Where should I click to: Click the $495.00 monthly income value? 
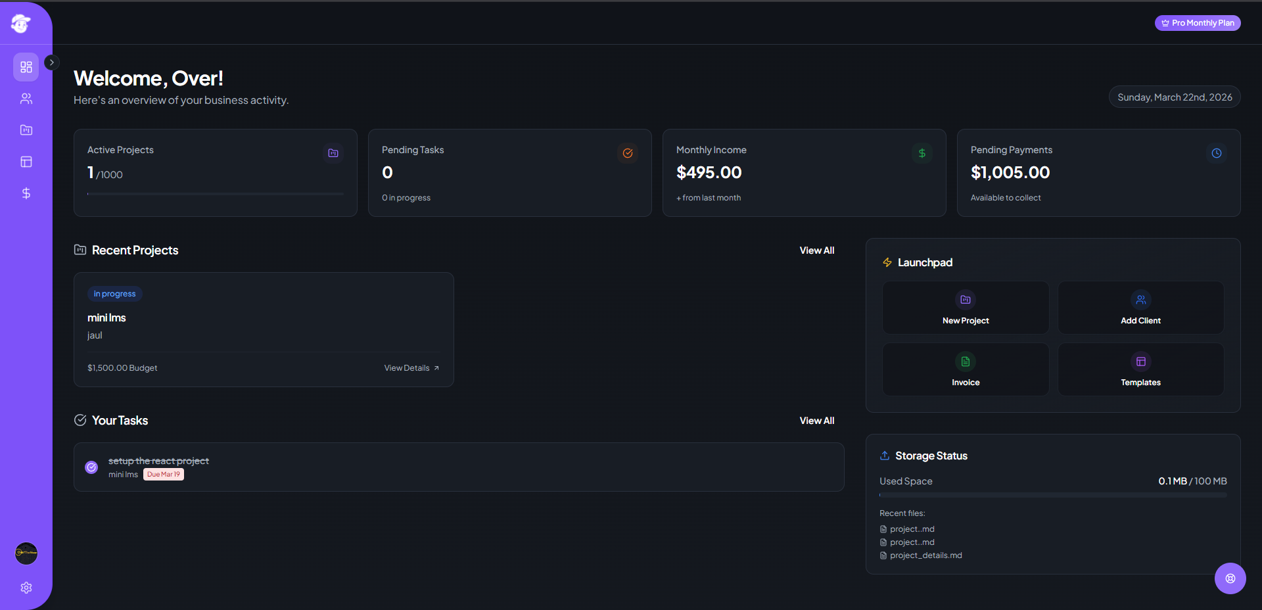(x=709, y=172)
